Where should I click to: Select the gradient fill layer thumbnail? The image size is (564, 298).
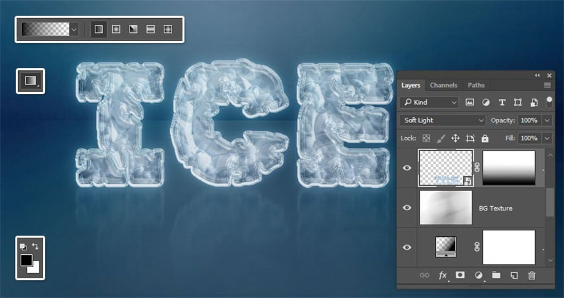445,247
